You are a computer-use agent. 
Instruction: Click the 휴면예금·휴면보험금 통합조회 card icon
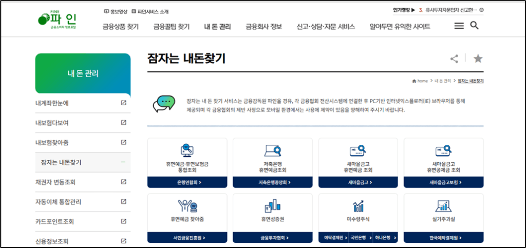click(187, 150)
